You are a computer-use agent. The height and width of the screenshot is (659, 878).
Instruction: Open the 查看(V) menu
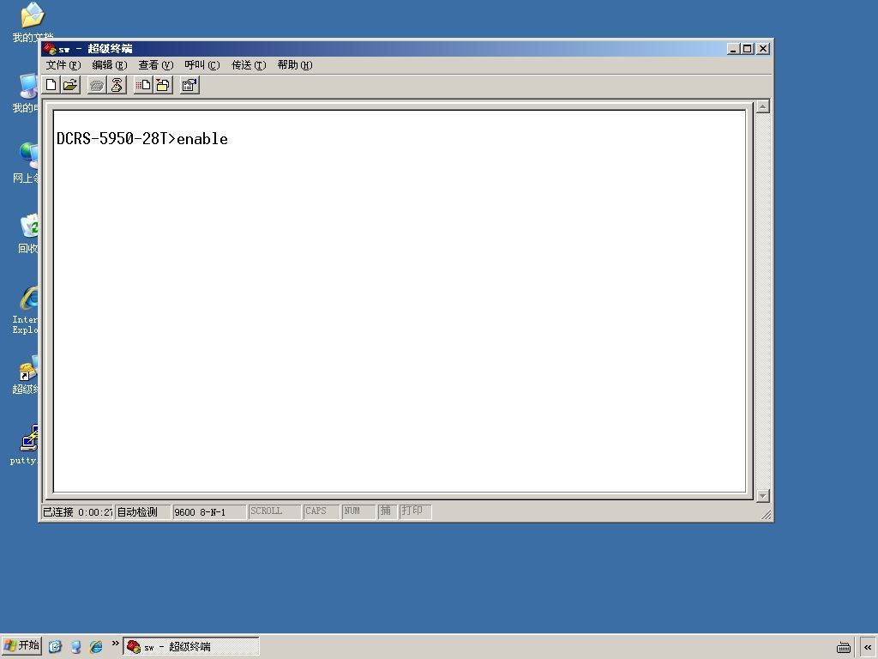point(156,65)
